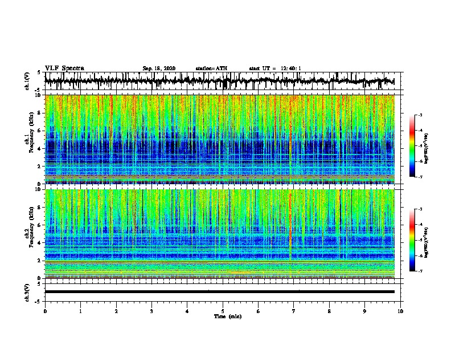The width and height of the screenshot is (451, 349).
Task: Click the upper colorbar beside the ch.1 spectrogram
Action: click(x=412, y=146)
